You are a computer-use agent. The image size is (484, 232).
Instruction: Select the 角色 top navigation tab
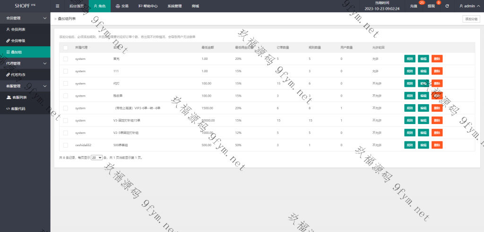click(x=100, y=6)
